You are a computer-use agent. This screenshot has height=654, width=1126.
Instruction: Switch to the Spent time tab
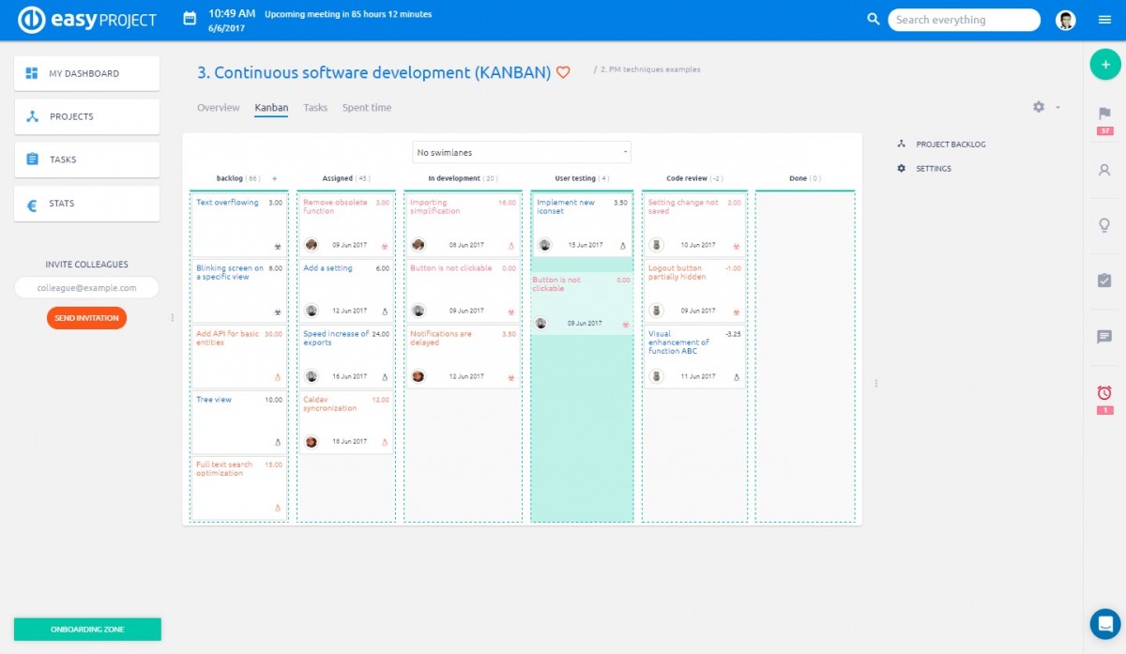click(x=366, y=107)
